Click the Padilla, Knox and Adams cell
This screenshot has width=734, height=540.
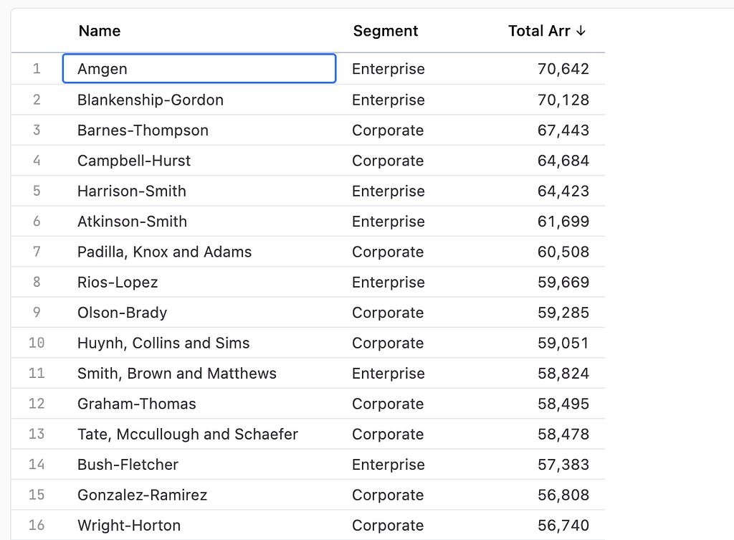[x=164, y=252]
